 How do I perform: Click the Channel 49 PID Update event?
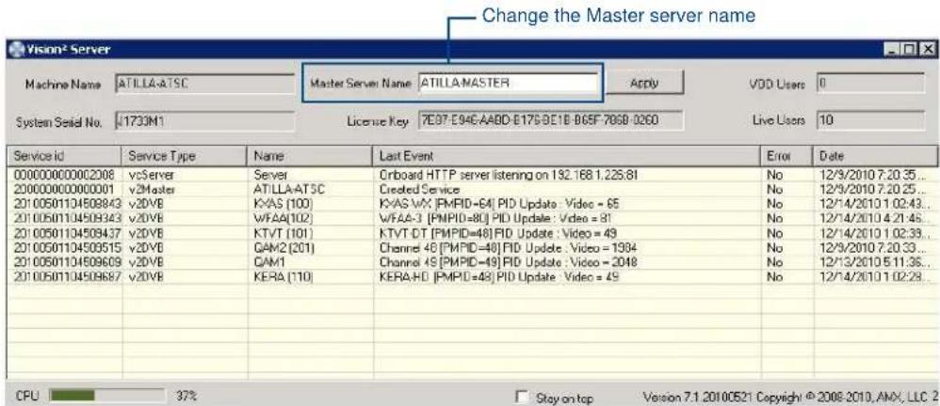click(x=509, y=262)
